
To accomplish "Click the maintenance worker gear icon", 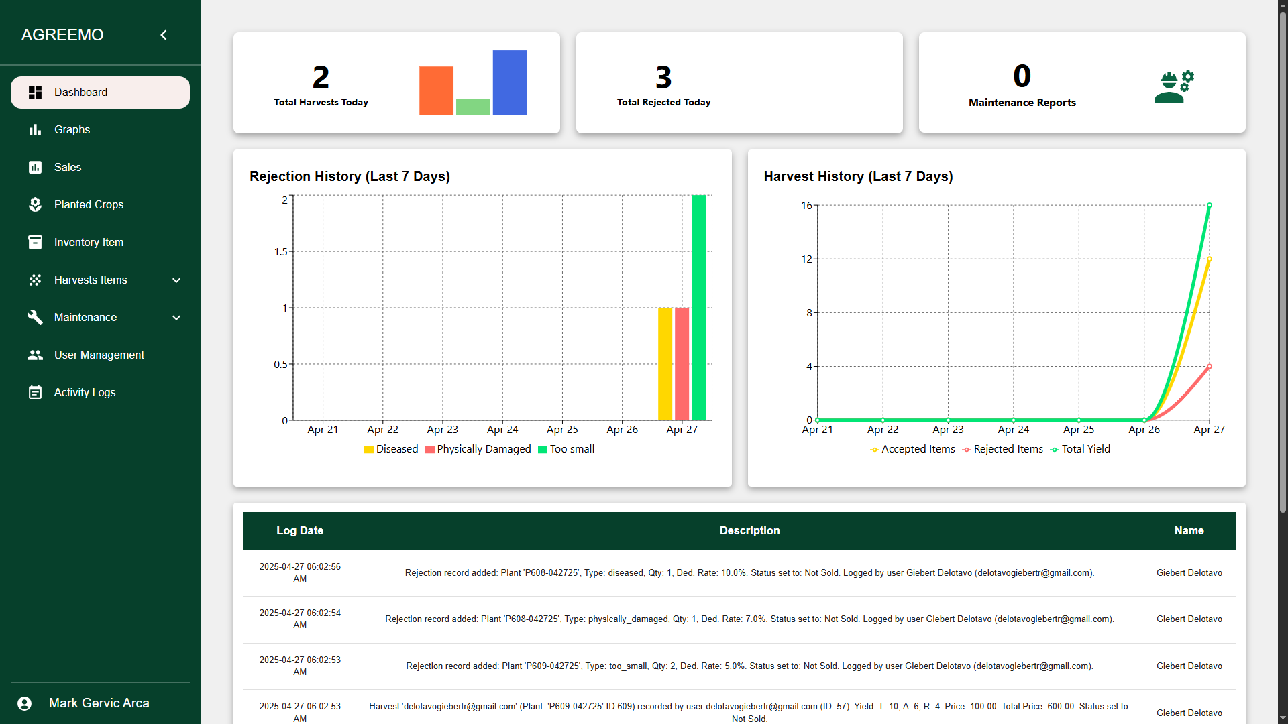I will click(x=1174, y=86).
